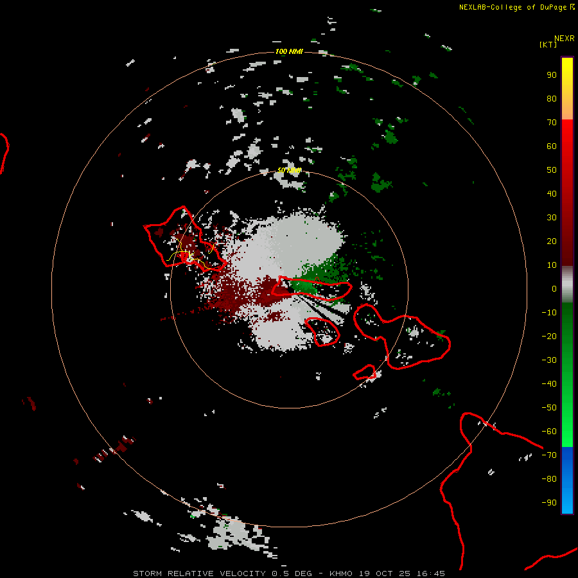
Task: Click the positive 50 scale value
Action: (552, 170)
